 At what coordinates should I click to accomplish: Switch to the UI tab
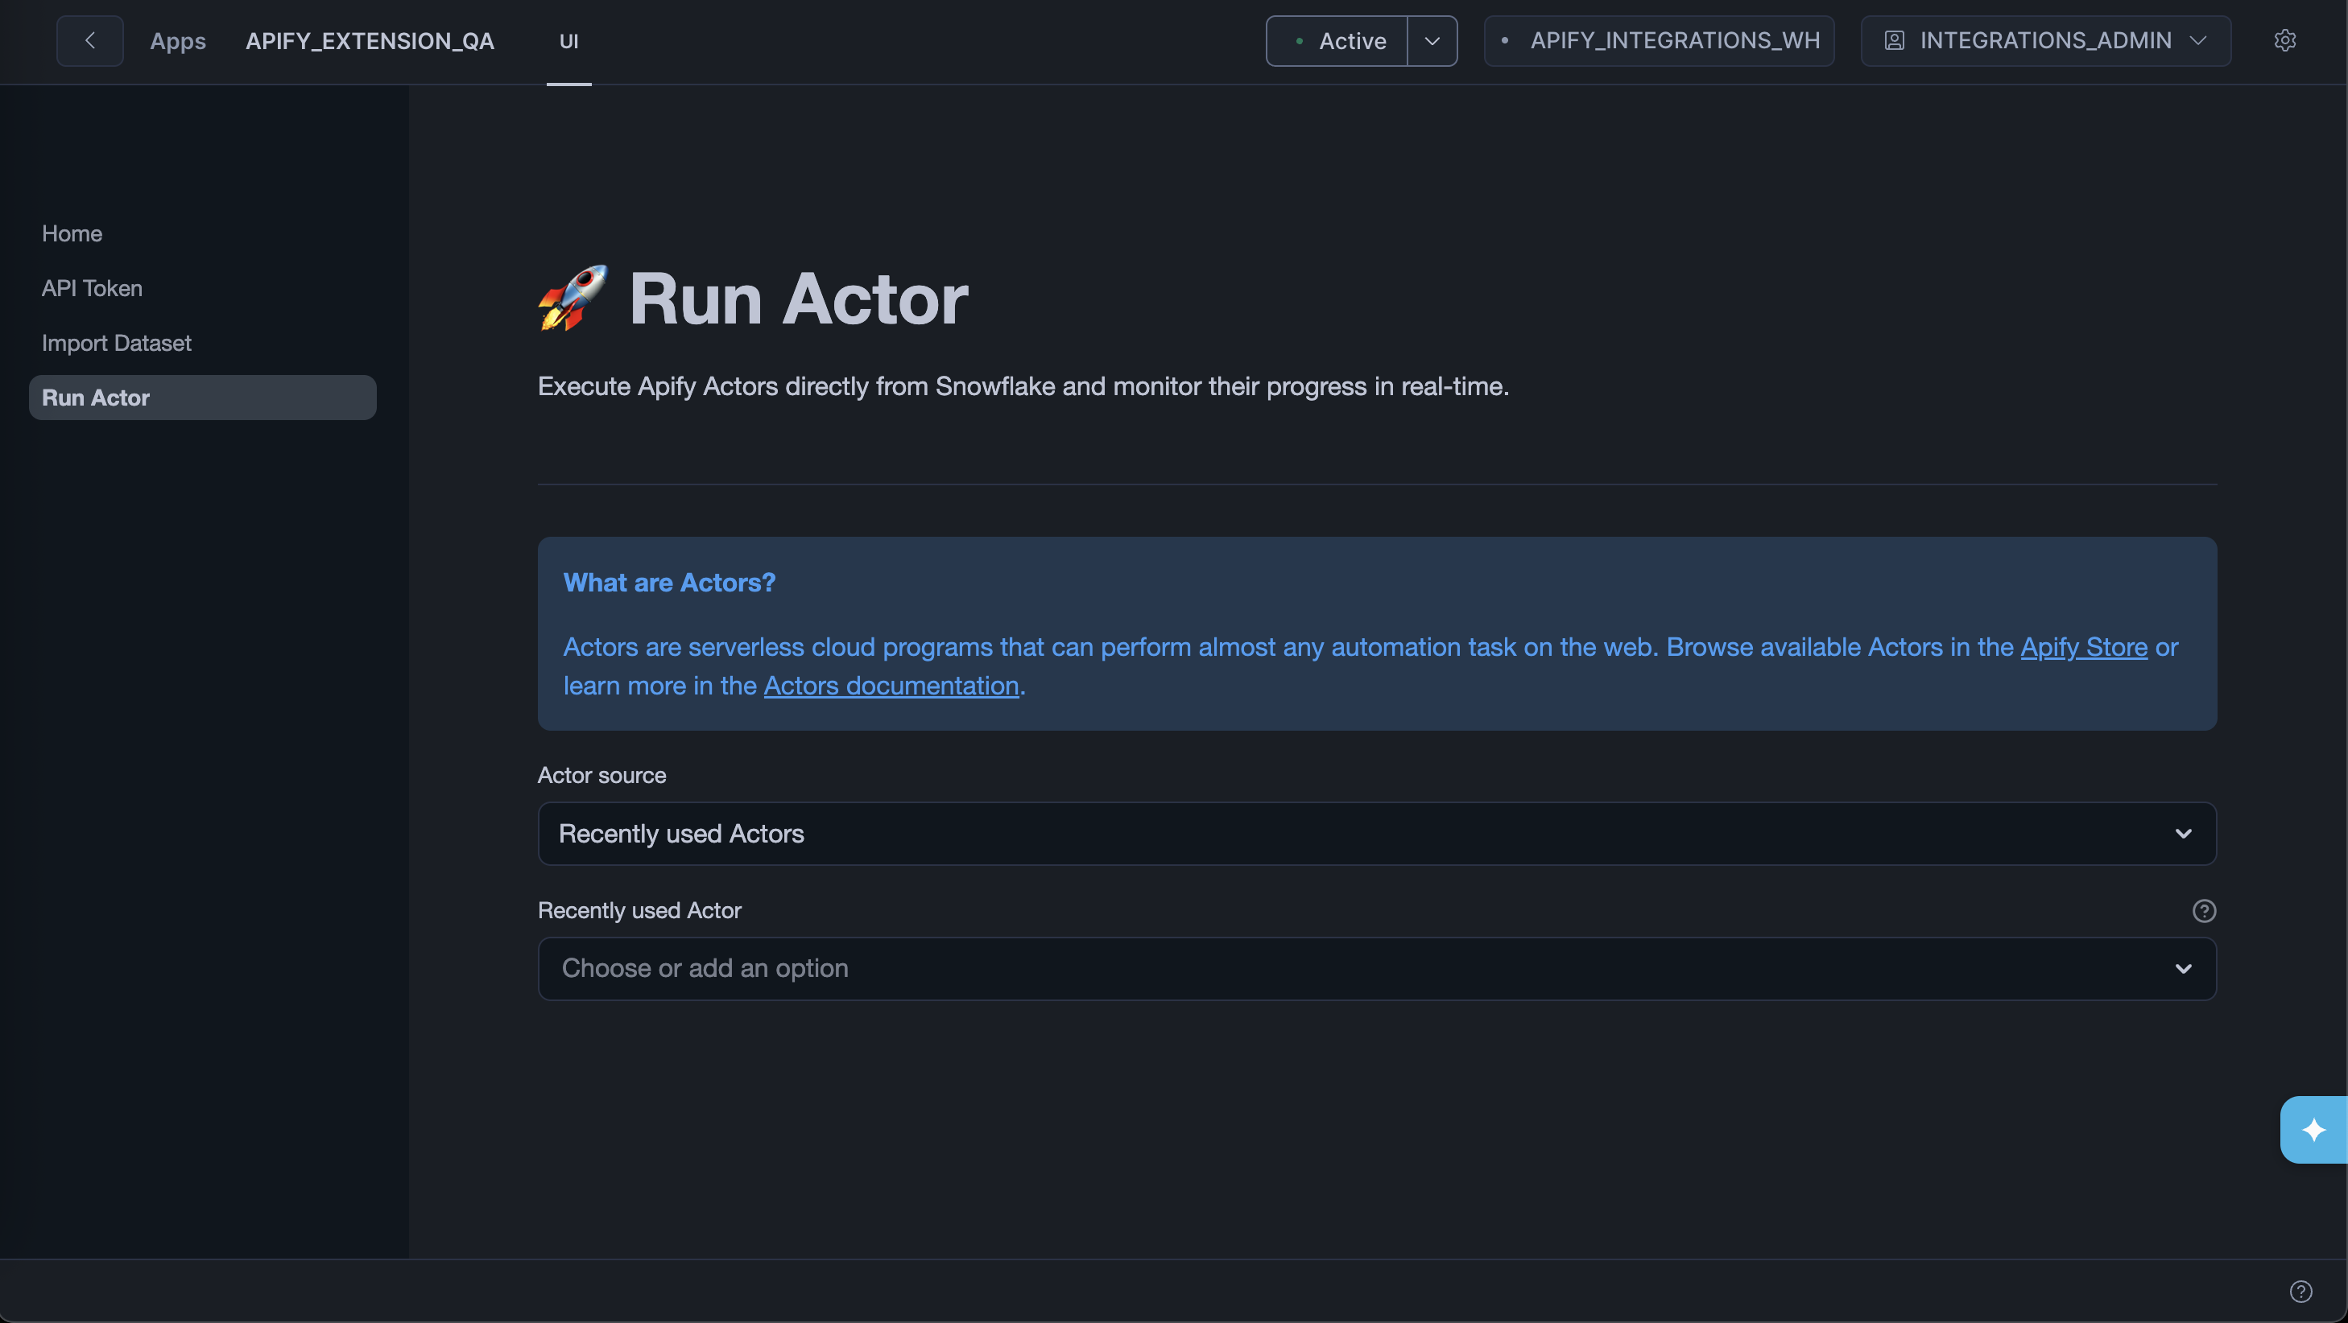568,41
